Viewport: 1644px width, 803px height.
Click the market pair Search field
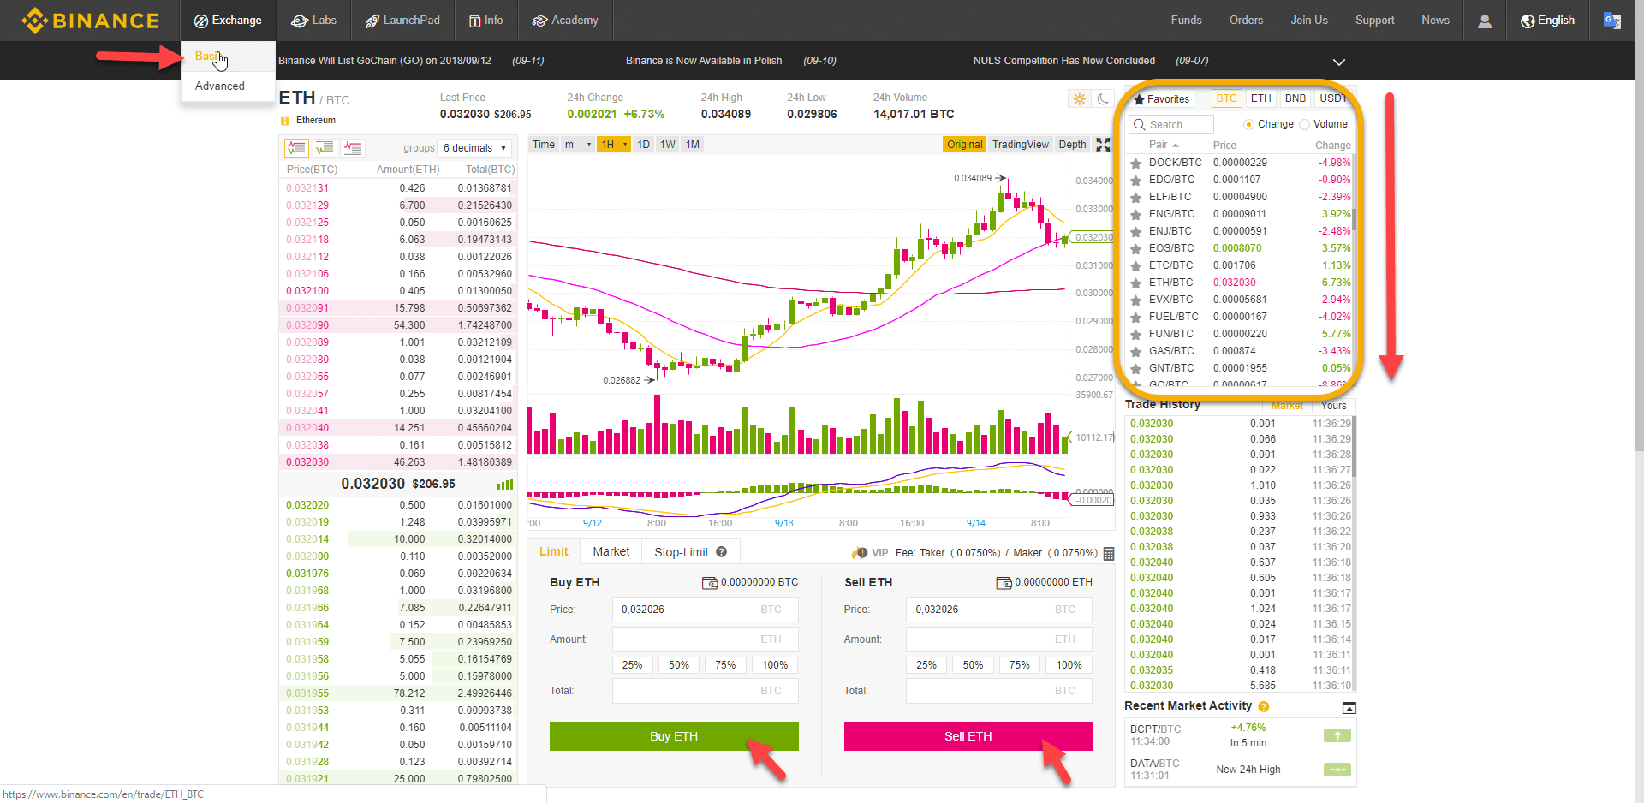(x=1171, y=124)
